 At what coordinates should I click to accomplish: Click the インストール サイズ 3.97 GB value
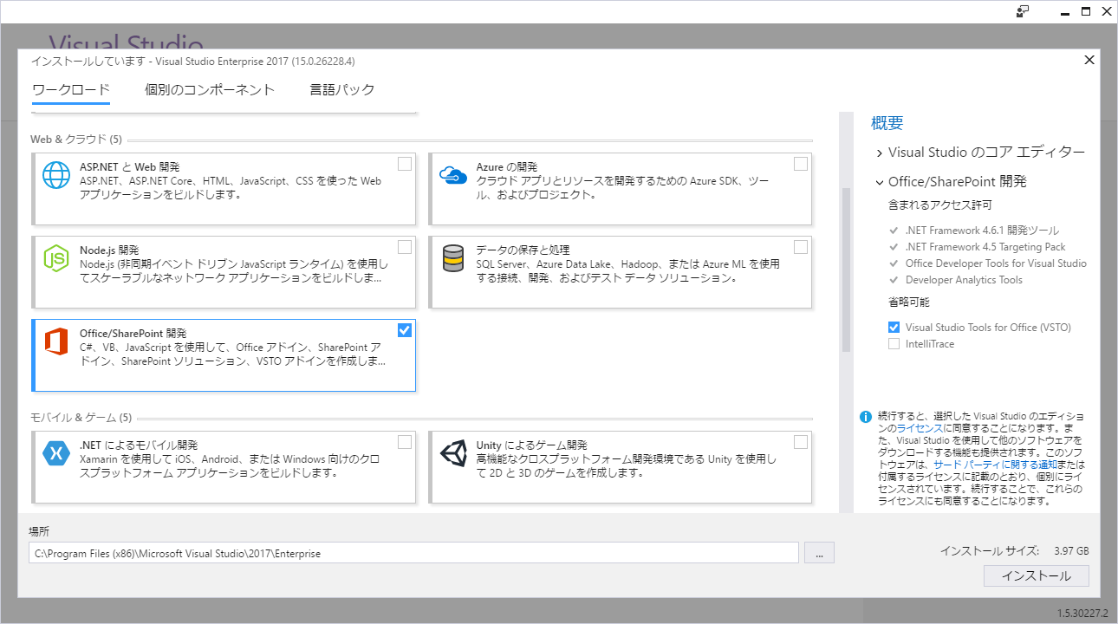pyautogui.click(x=1071, y=551)
